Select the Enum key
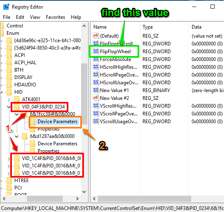This screenshot has height=212, width=224. point(13,33)
